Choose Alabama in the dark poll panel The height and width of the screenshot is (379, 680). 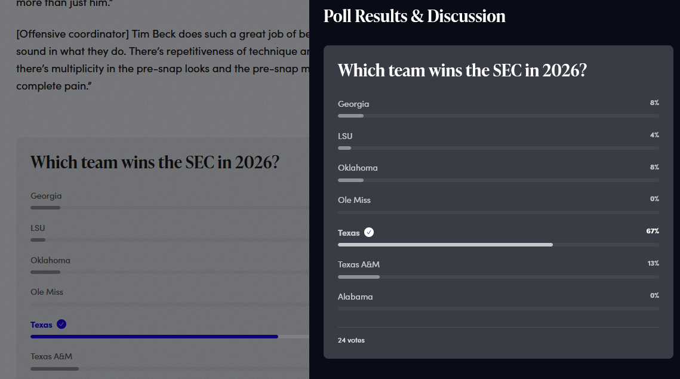(x=499, y=301)
